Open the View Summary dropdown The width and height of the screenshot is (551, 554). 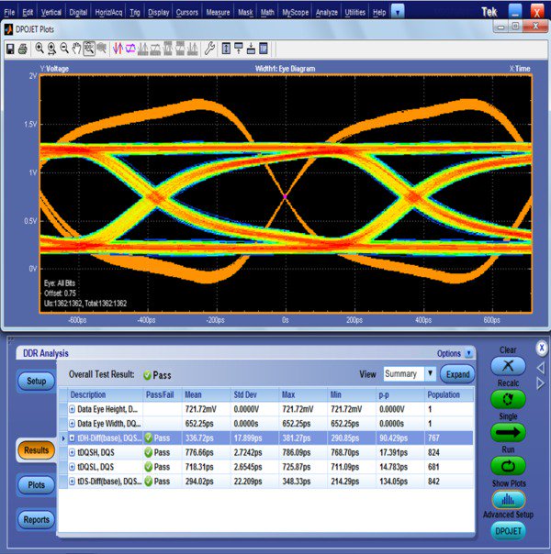click(x=430, y=374)
